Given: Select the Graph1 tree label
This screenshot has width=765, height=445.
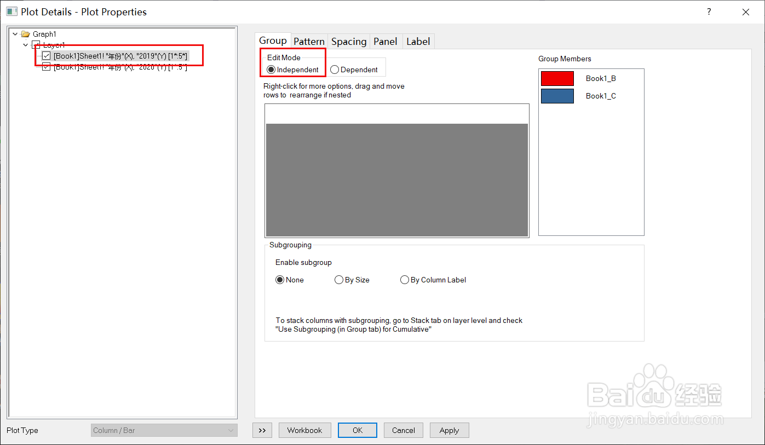Looking at the screenshot, I should [x=44, y=34].
